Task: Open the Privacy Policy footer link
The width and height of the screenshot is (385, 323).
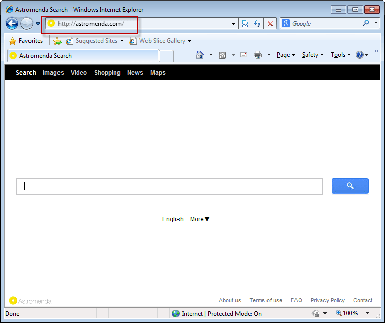Action: pos(328,300)
